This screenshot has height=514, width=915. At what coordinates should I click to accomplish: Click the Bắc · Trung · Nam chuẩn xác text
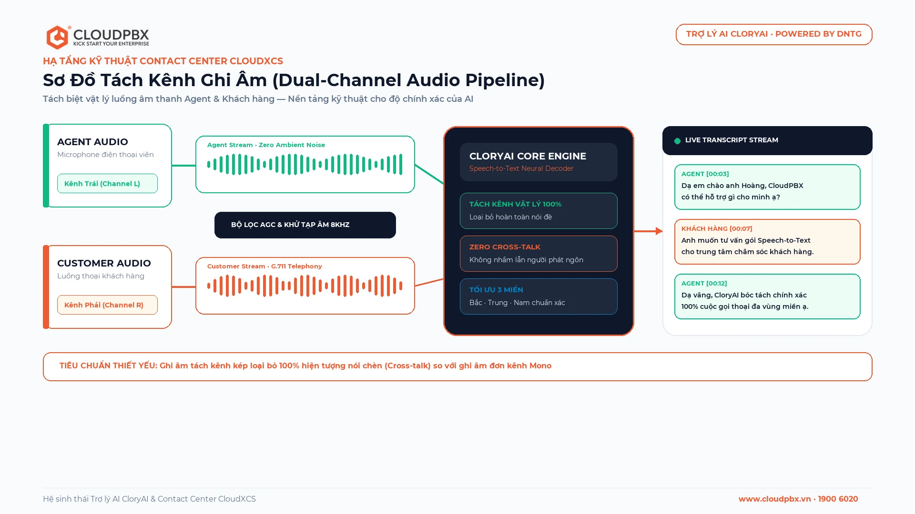pos(517,303)
